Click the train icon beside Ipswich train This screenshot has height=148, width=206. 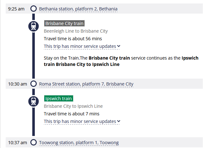pos(34,101)
